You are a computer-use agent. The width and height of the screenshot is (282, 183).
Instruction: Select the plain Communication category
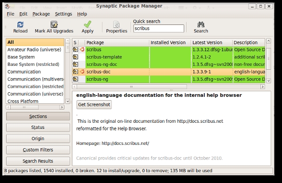pyautogui.click(x=35, y=72)
